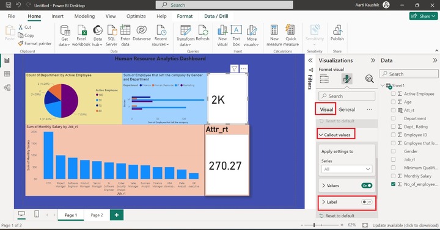Screen dimensions: 440x230
Task: Check the Age field
Action: coord(393,102)
